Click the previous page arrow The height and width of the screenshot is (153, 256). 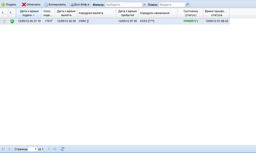click(9, 149)
